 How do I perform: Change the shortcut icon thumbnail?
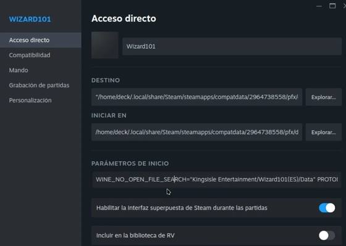click(x=105, y=45)
